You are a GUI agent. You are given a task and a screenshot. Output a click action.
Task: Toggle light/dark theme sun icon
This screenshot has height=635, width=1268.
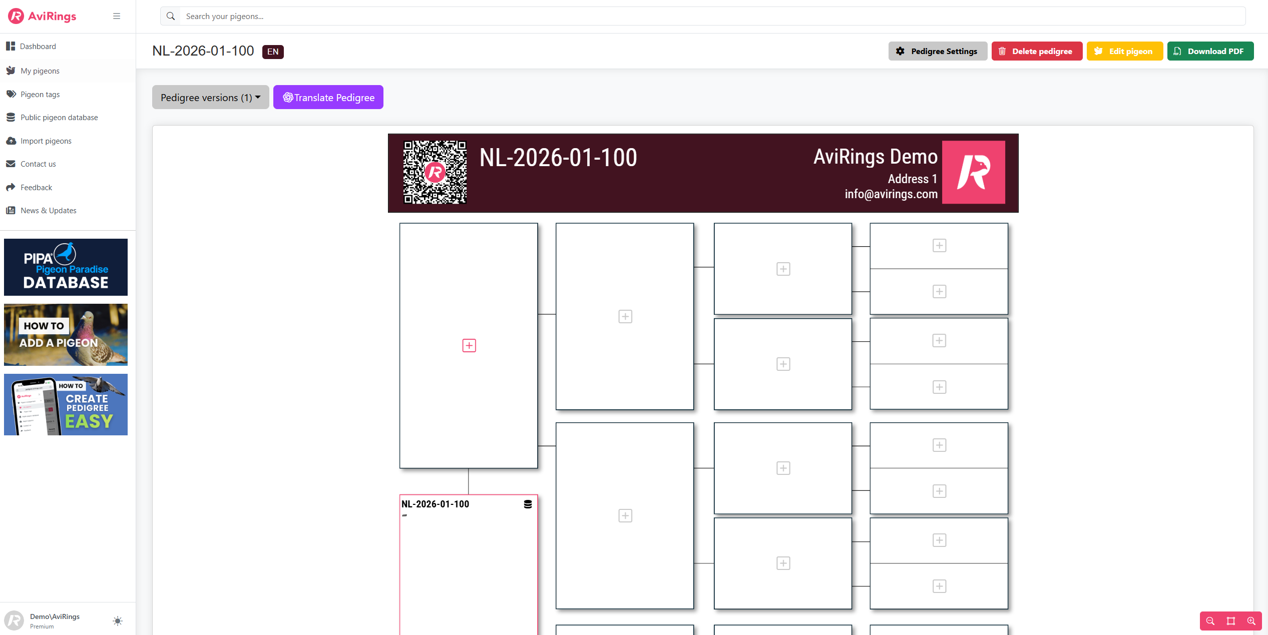click(118, 621)
